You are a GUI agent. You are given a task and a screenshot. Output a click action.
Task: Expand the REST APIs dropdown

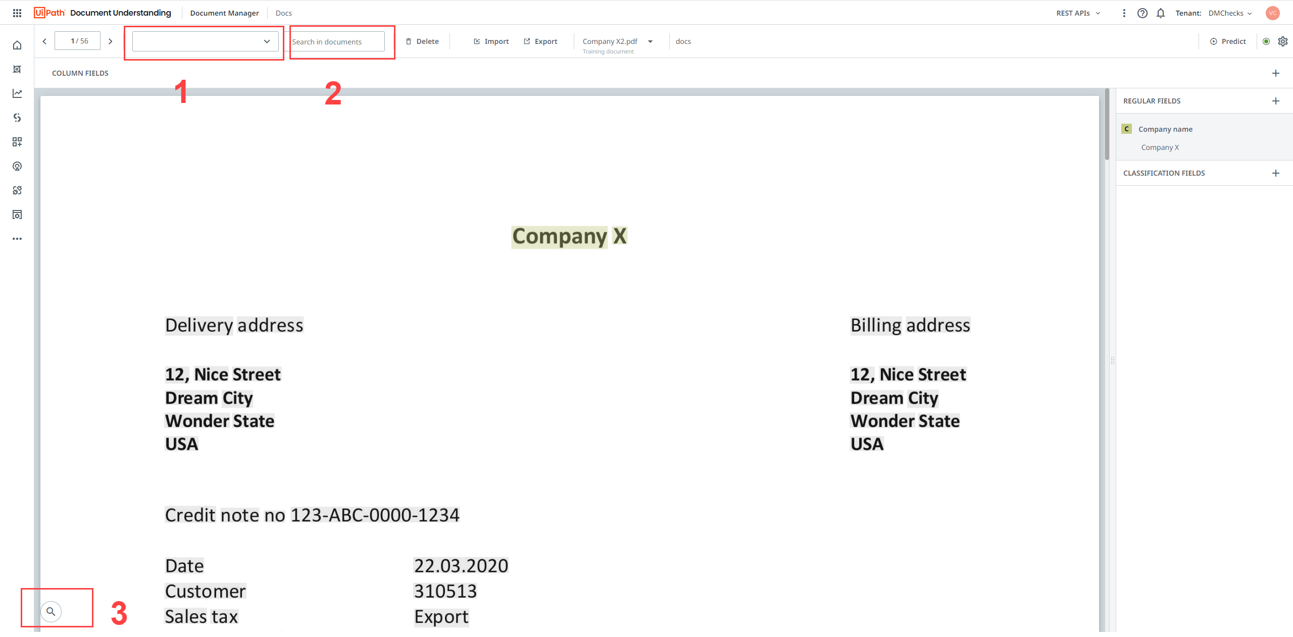[x=1078, y=13]
